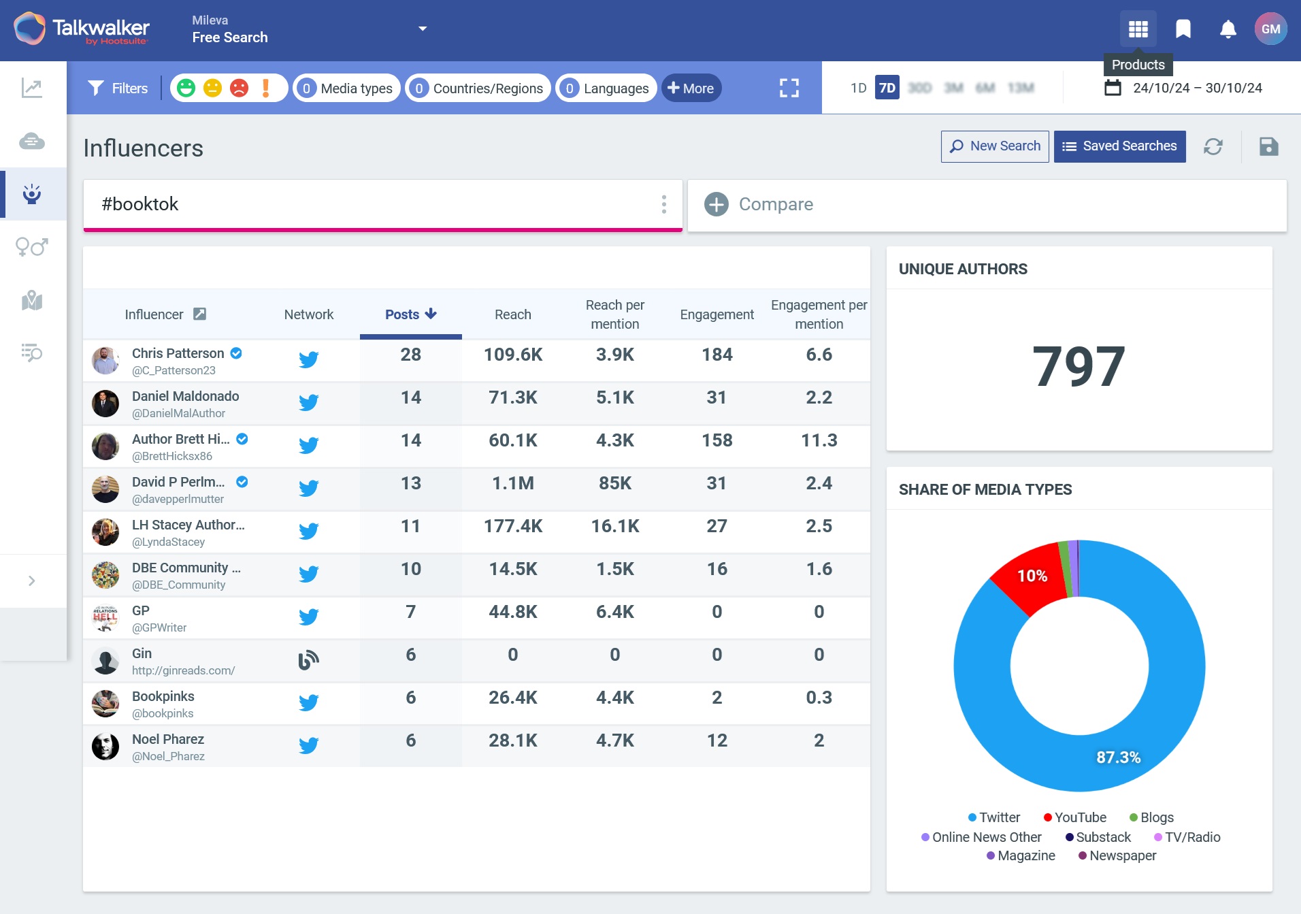Open the Influencer column export icon
Screen dimensions: 1301x914
point(199,314)
